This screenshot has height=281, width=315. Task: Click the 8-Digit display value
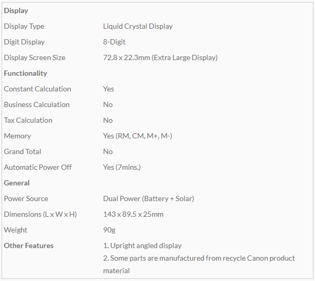[114, 42]
